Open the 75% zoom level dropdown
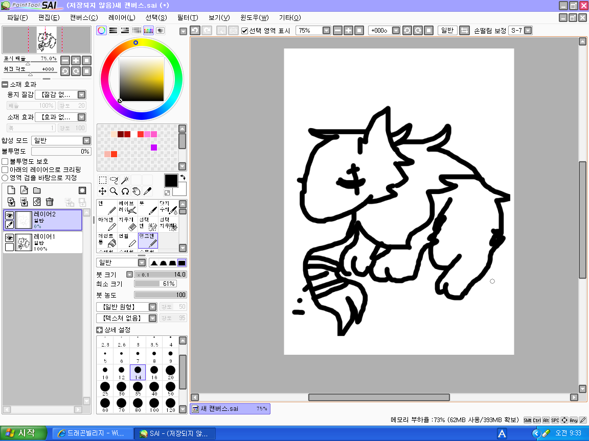The image size is (589, 441). pos(326,31)
